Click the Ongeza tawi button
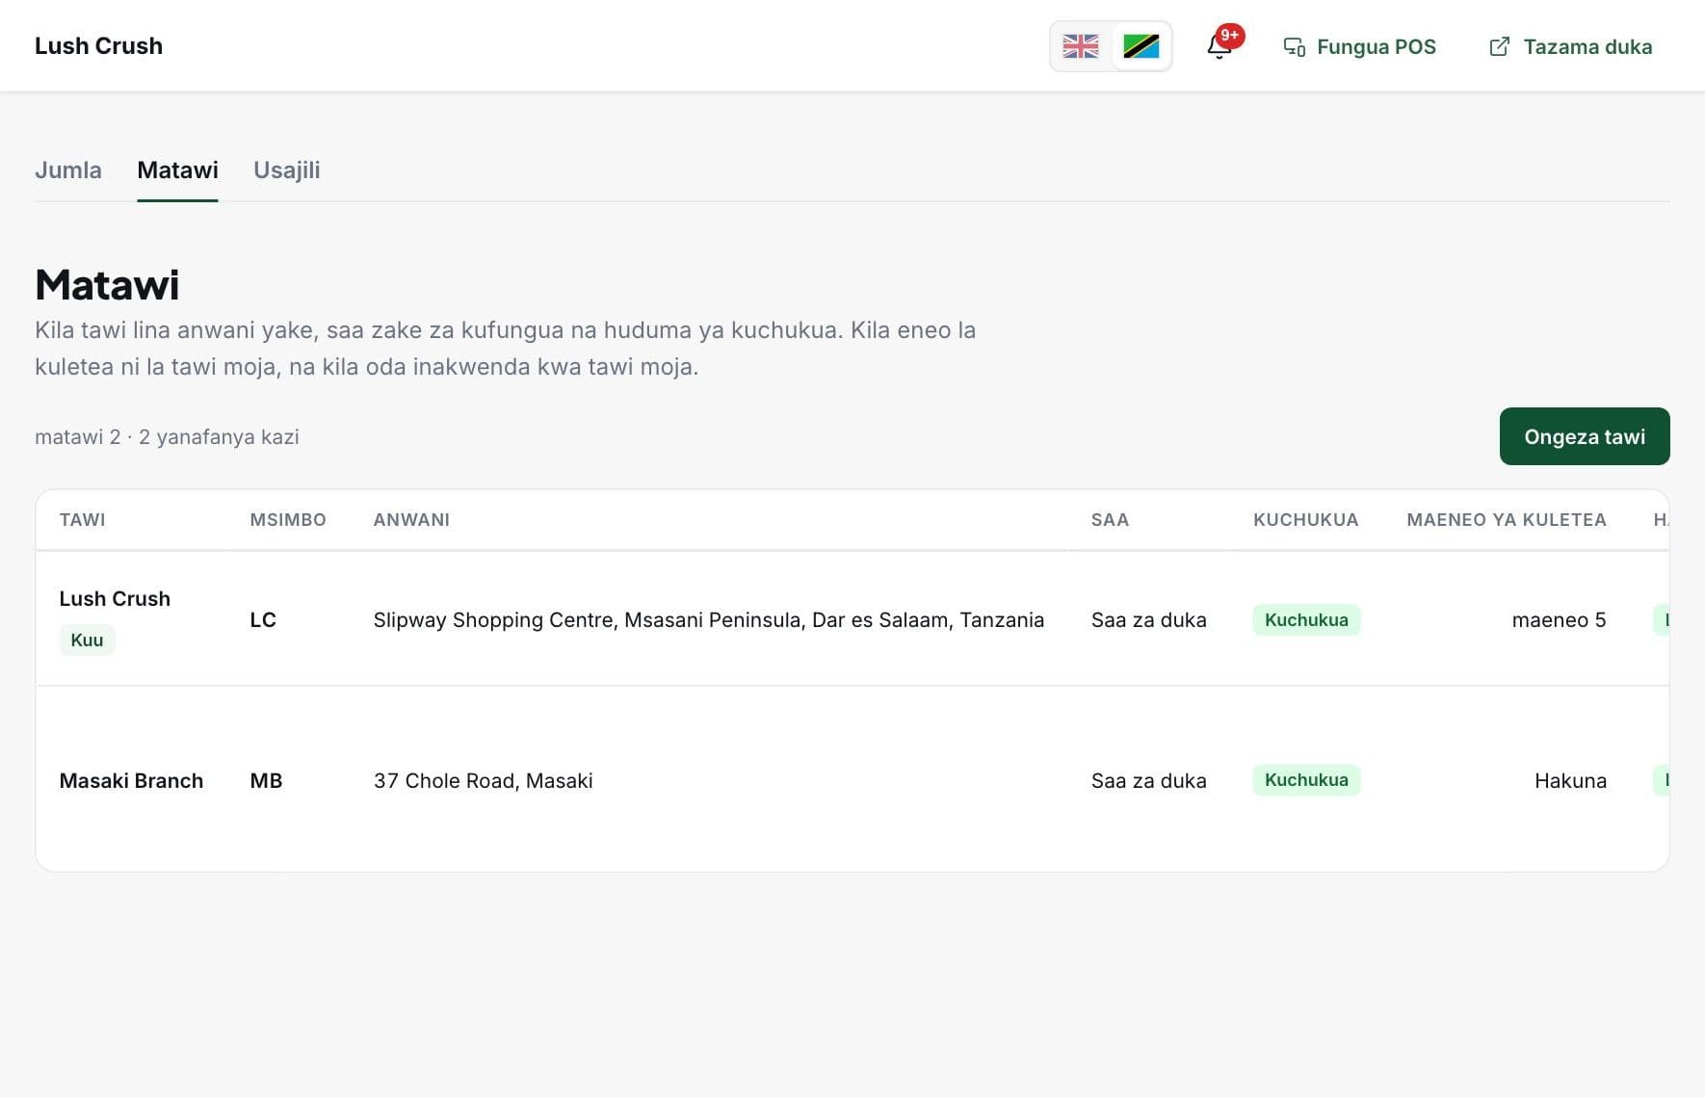 (x=1585, y=436)
